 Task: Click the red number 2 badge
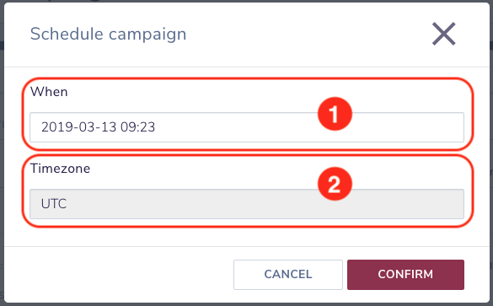(335, 184)
